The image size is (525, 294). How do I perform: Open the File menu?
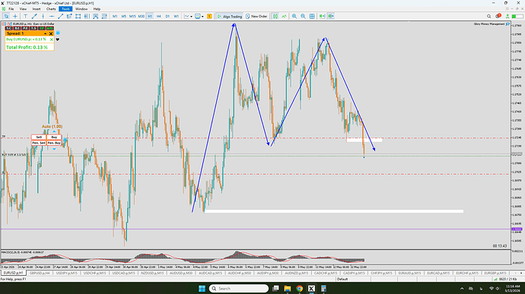point(11,9)
